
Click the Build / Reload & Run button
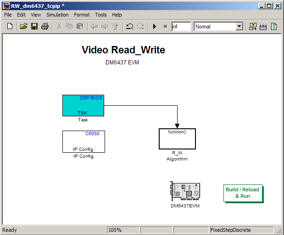(x=243, y=193)
